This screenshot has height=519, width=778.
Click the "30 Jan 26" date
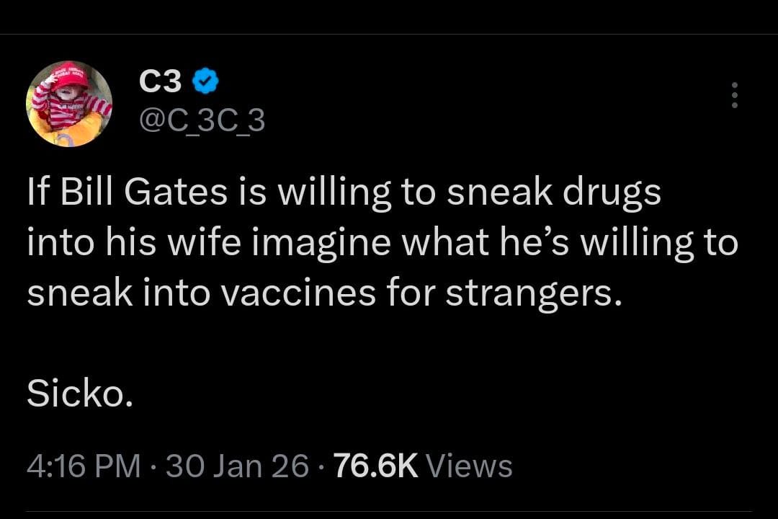pos(235,466)
